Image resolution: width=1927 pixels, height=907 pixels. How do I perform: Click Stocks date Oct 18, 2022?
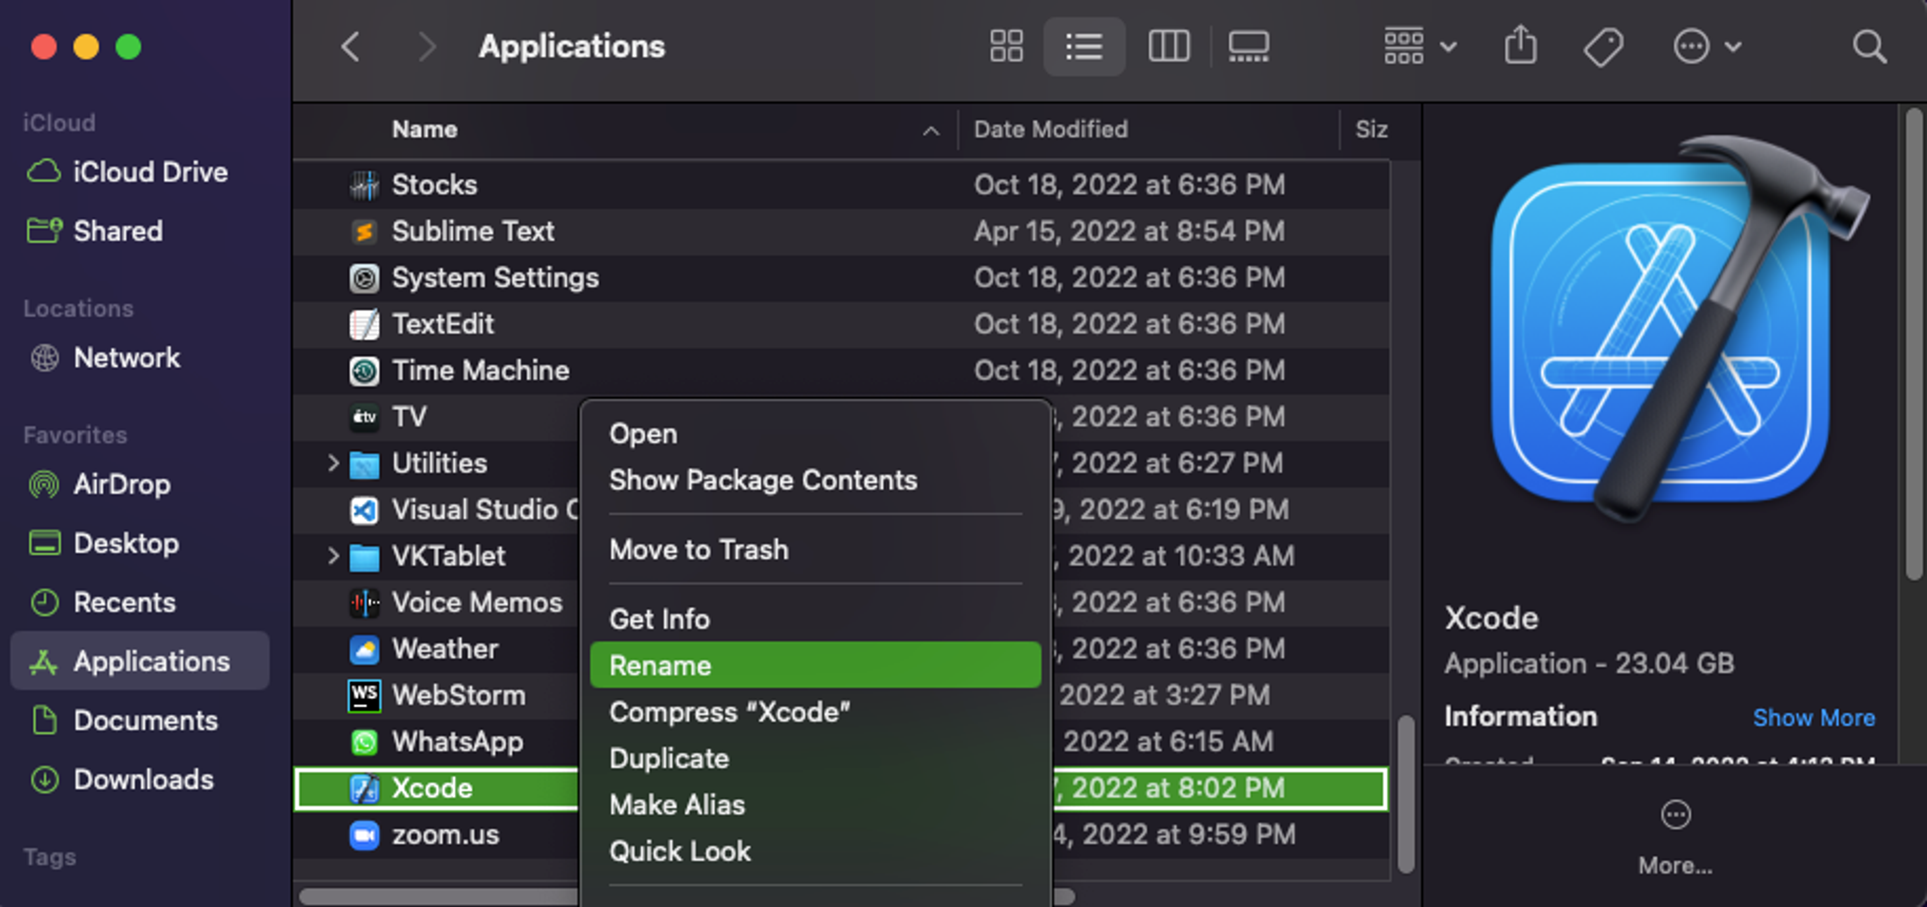1130,185
